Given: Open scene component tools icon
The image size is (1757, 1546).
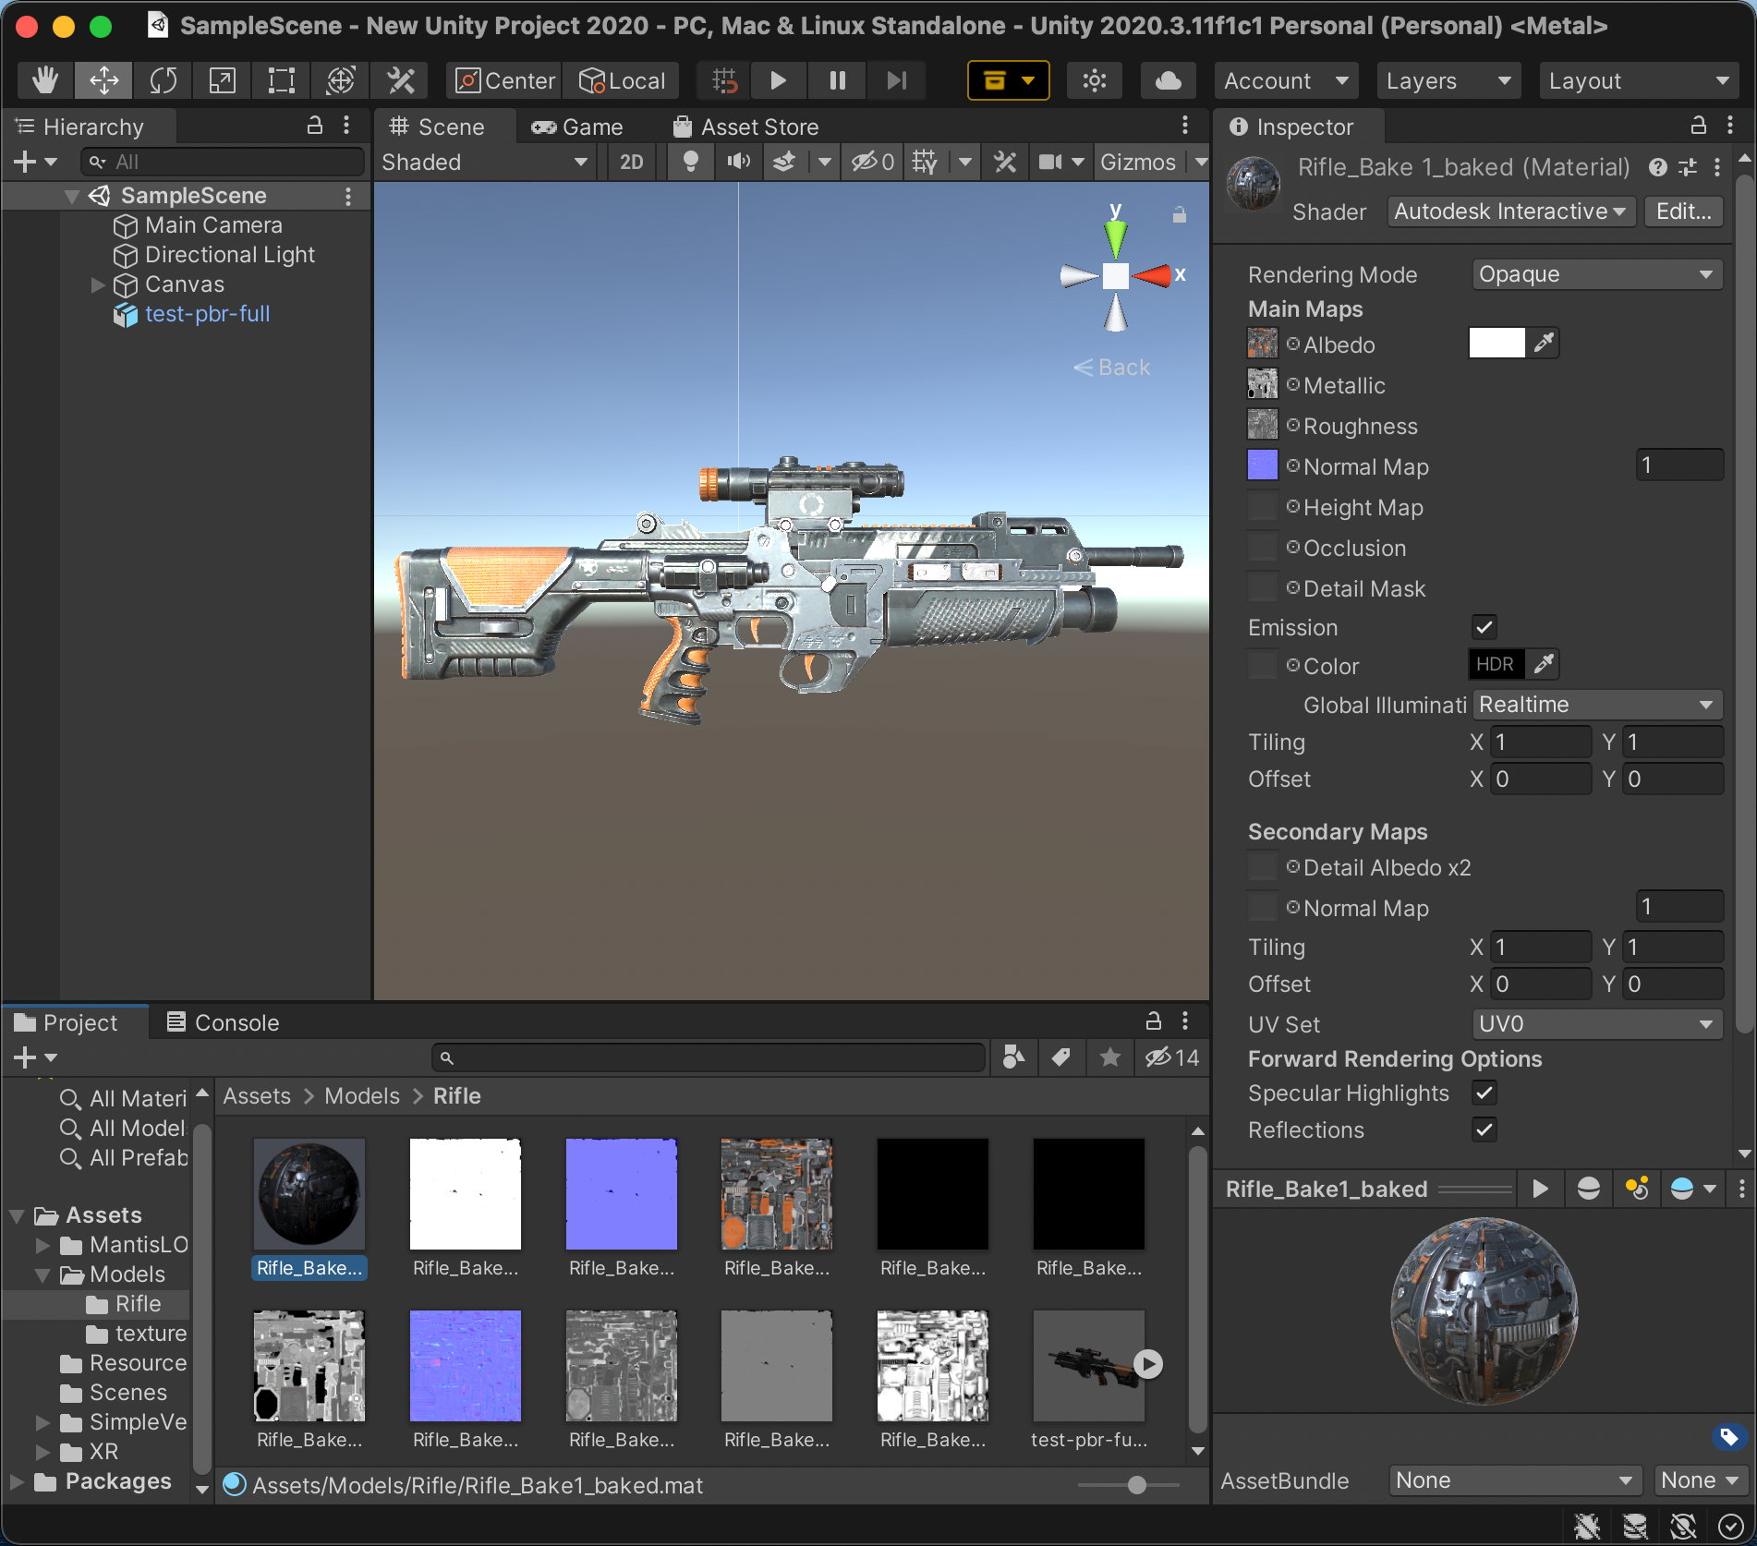Looking at the screenshot, I should [x=1005, y=163].
